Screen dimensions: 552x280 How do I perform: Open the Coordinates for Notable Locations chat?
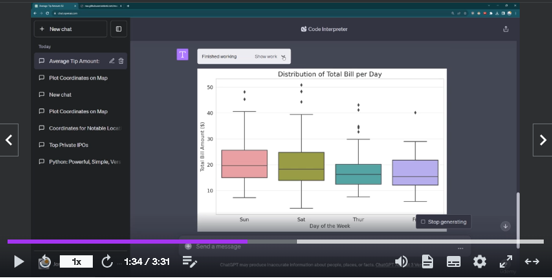(80, 128)
